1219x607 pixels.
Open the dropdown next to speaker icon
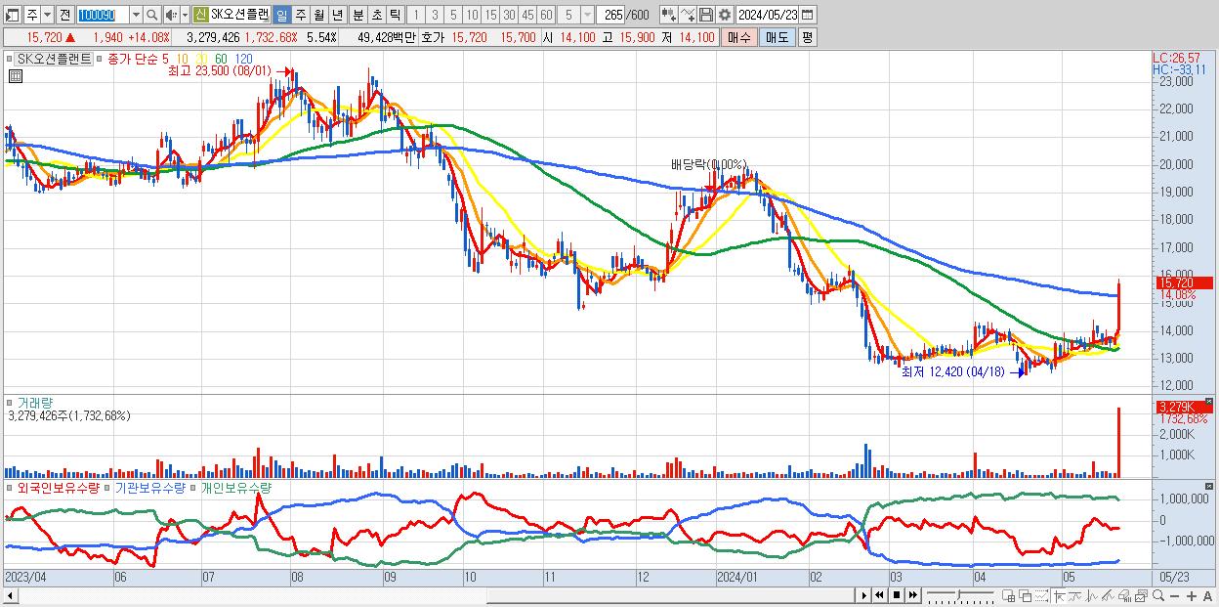click(185, 15)
